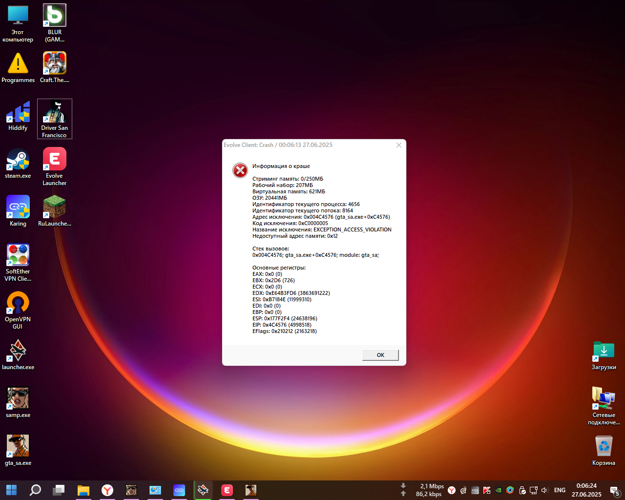Select the Корзина recycle bin
Viewport: 625px width, 500px height.
point(604,451)
